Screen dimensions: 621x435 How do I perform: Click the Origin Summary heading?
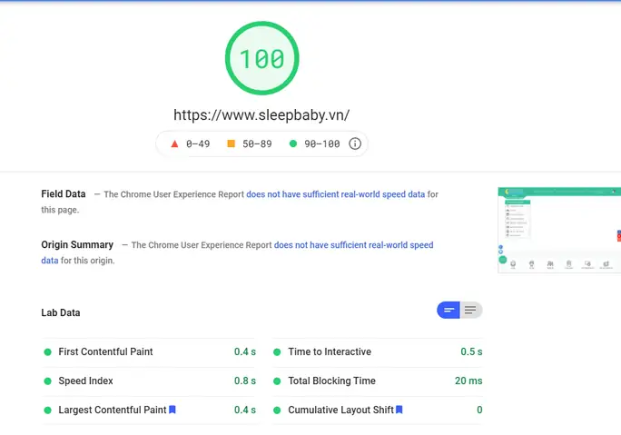[x=77, y=244]
